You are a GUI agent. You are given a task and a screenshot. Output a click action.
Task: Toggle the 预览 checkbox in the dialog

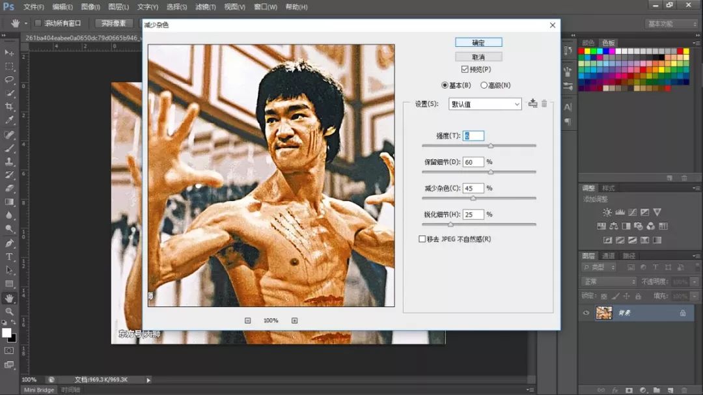(466, 69)
